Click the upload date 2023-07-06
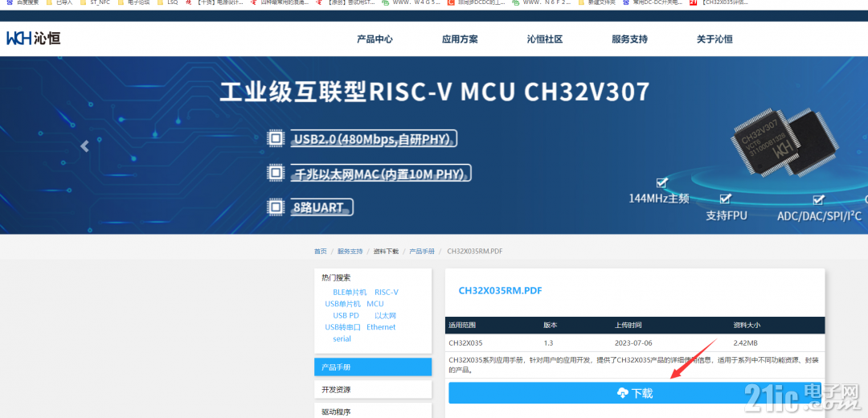The width and height of the screenshot is (868, 418). pos(633,342)
